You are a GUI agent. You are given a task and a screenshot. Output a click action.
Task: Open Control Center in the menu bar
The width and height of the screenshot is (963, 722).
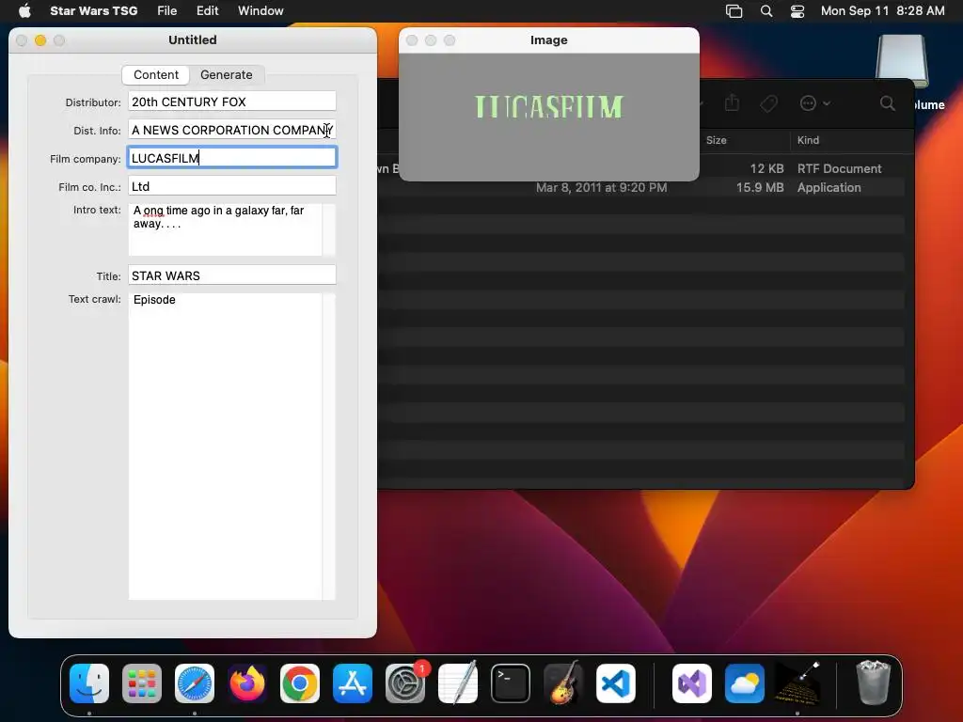click(797, 11)
